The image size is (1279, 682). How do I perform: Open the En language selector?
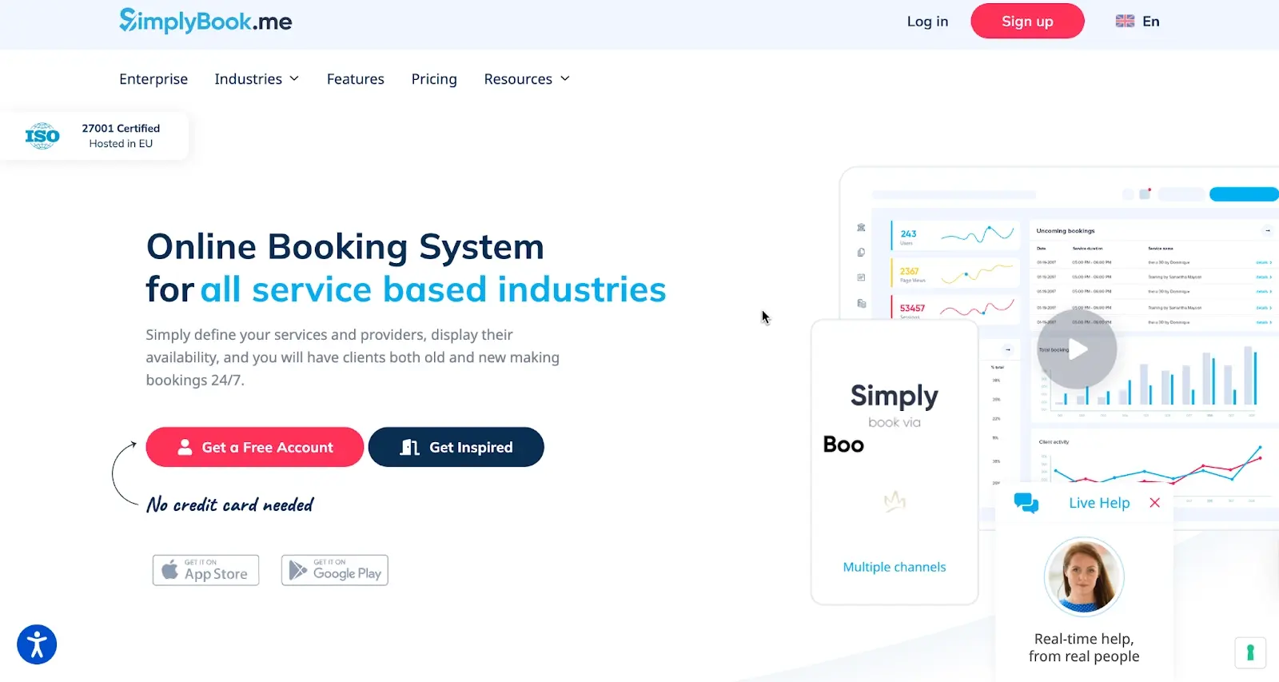(x=1150, y=22)
